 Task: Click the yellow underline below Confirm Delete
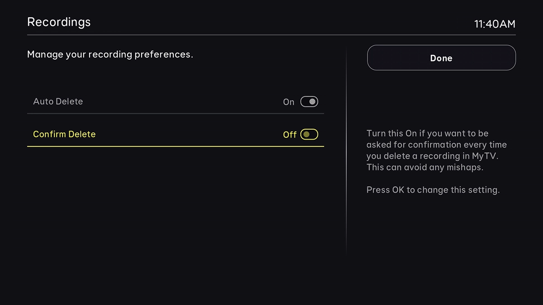[176, 146]
